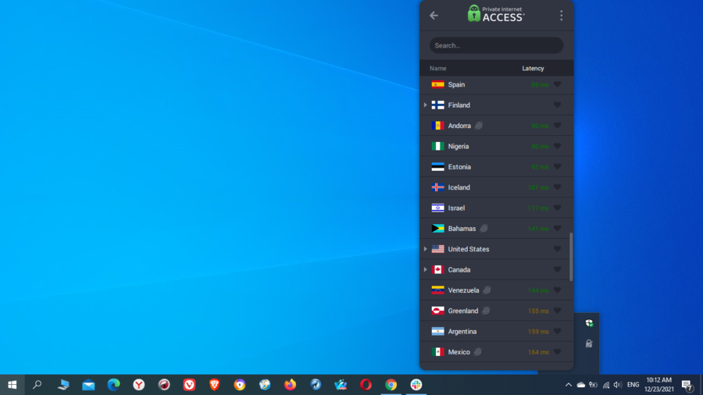Viewport: 703px width, 395px height.
Task: Launch Microsoft Edge from the taskbar
Action: click(x=113, y=385)
